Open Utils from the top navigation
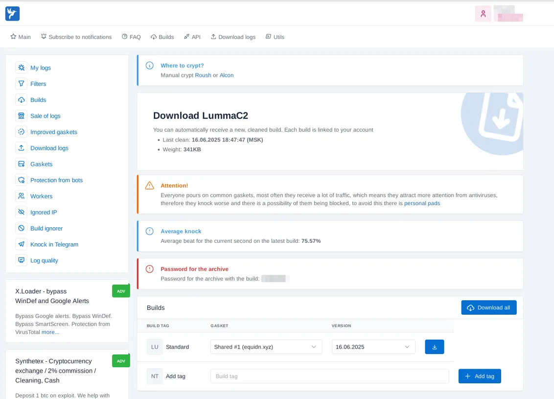This screenshot has width=554, height=399. 275,37
